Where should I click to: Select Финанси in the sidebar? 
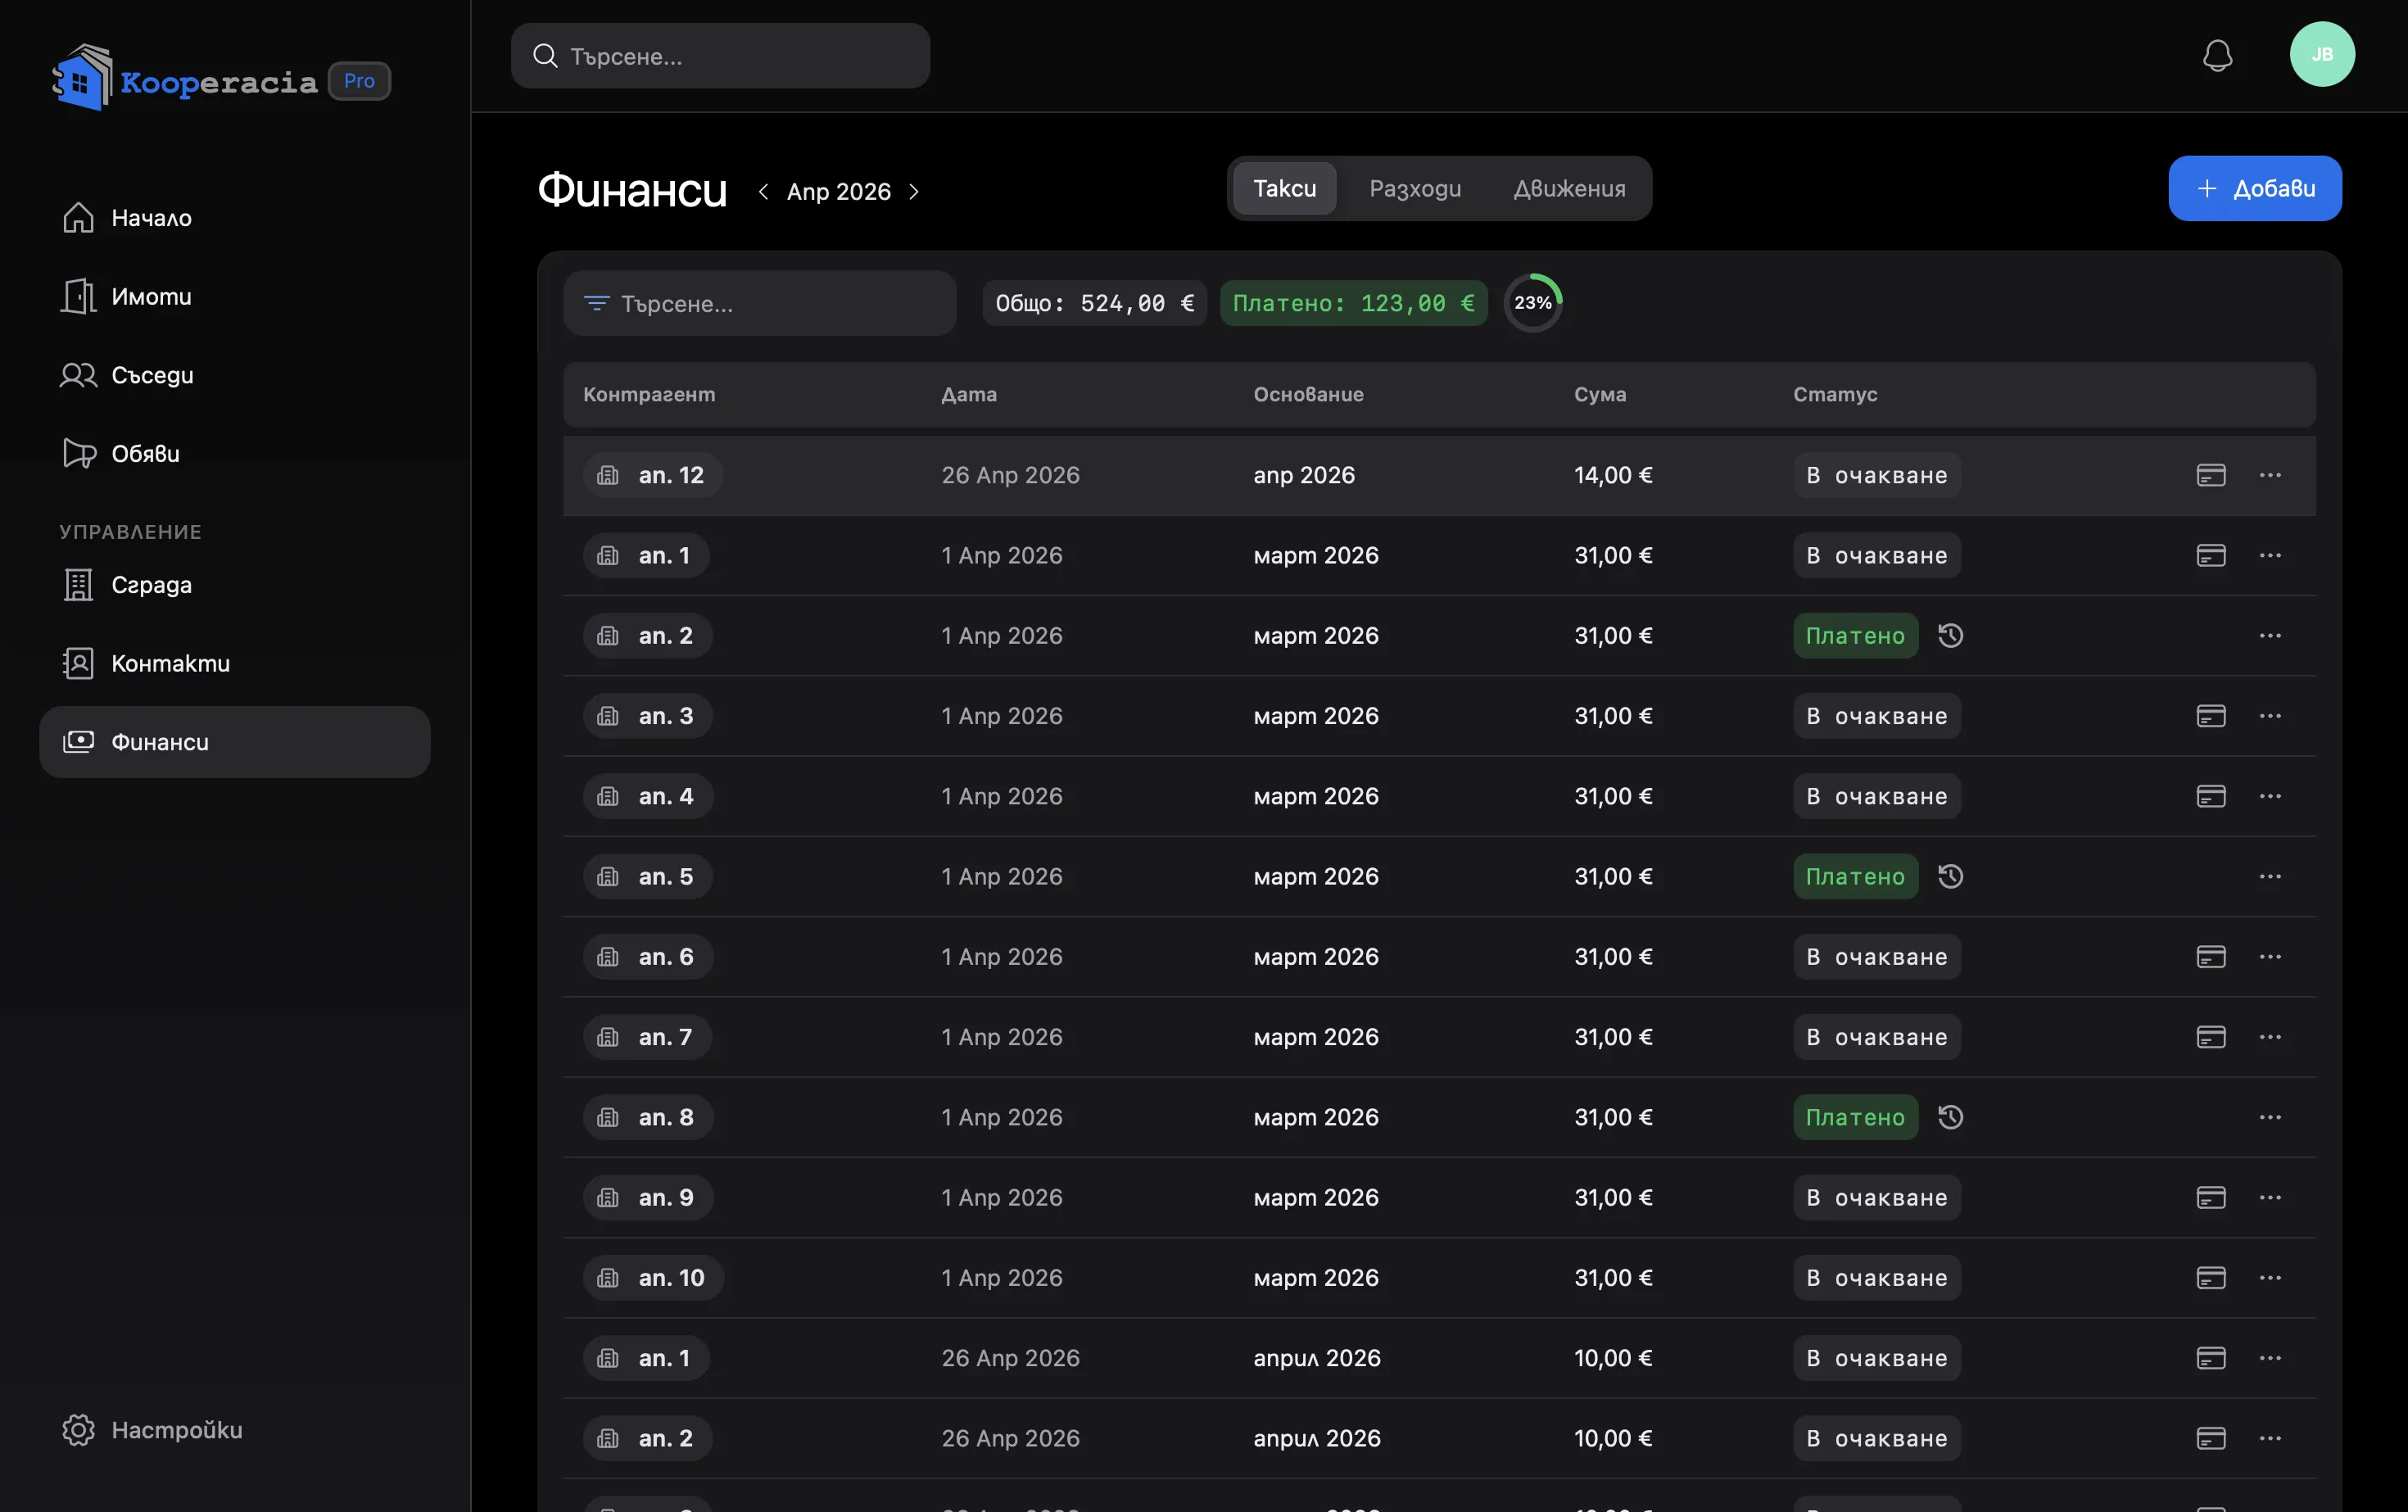235,742
